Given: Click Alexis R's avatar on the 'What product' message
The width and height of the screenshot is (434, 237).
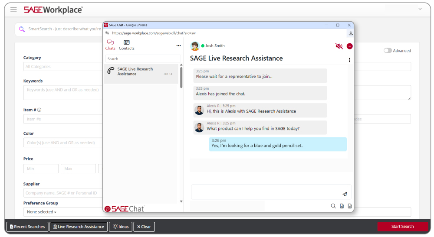Looking at the screenshot, I should click(x=199, y=128).
